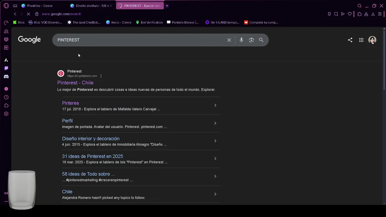Clear the Google search box
This screenshot has width=386, height=217.
pos(229,40)
